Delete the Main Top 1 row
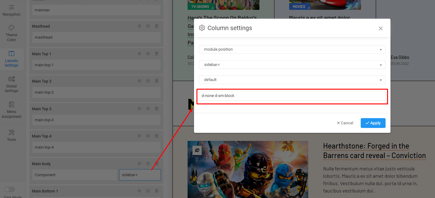Viewport: 435px width, 198px height. (x=157, y=54)
